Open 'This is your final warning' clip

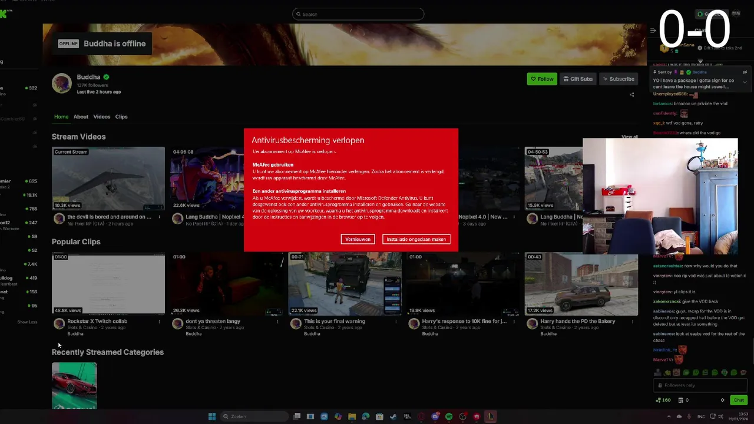point(345,284)
